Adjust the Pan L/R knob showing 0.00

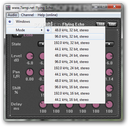click(30, 72)
